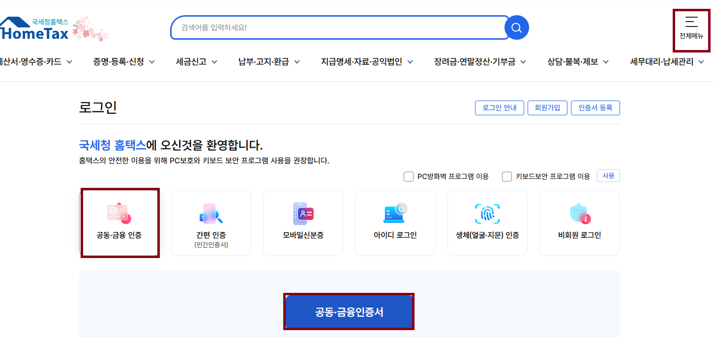Select the 상담·불복·제보 menu item

pos(573,62)
